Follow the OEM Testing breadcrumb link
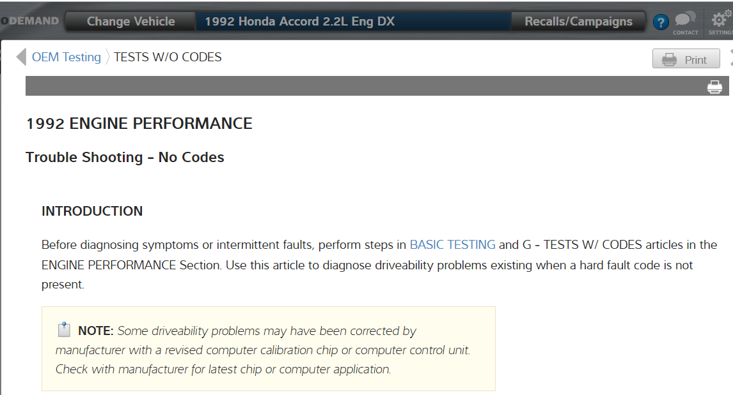Image resolution: width=733 pixels, height=395 pixels. 67,57
